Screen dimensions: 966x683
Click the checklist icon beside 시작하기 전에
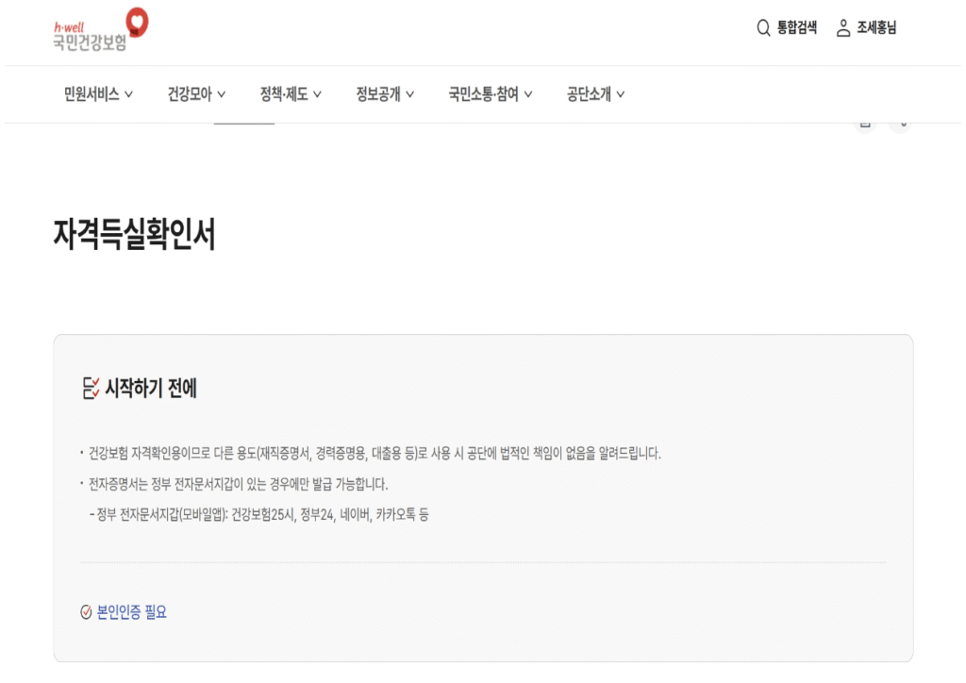pyautogui.click(x=91, y=388)
